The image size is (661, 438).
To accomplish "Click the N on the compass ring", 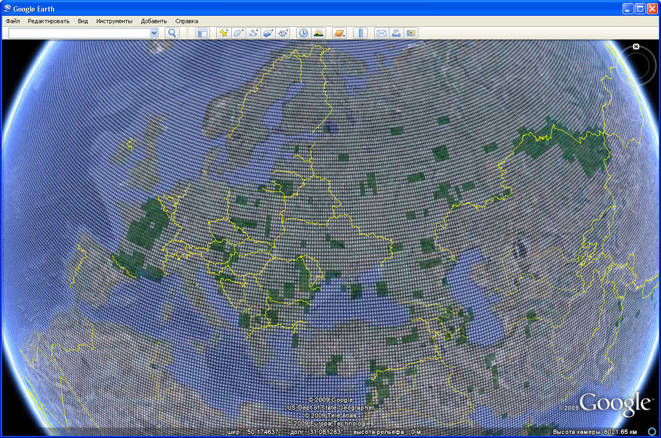I will [x=636, y=47].
